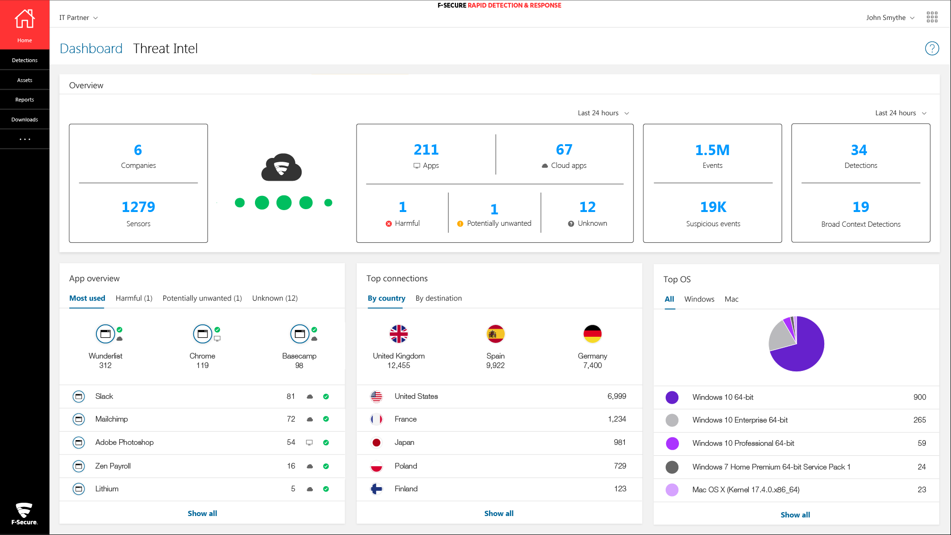The height and width of the screenshot is (535, 951).
Task: Click the 19K Suspicious events figure
Action: [713, 207]
